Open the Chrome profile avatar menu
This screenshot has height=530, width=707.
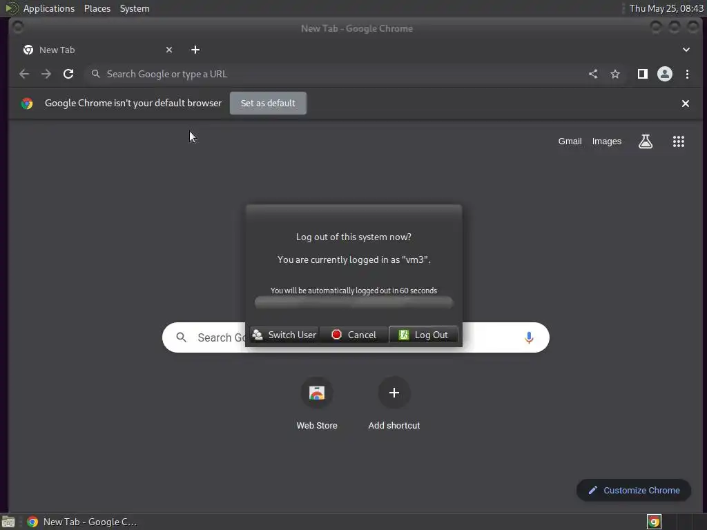click(x=665, y=74)
